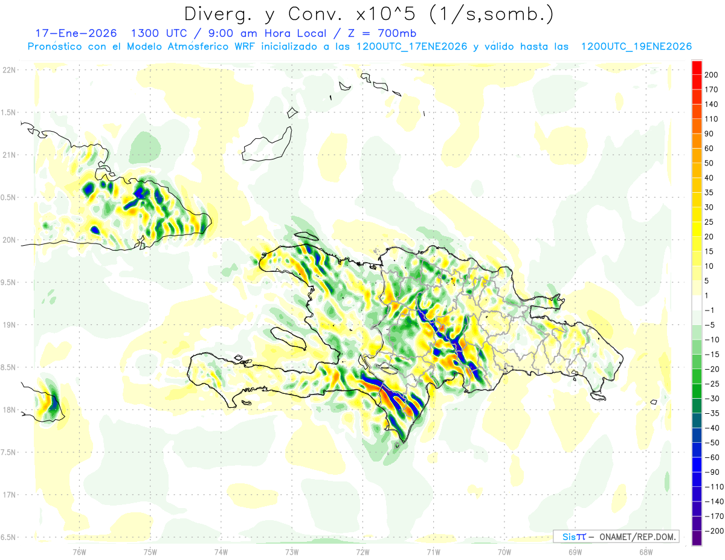725x560 pixels.
Task: Click the "8.5N" latitude label
Action: [x=9, y=367]
